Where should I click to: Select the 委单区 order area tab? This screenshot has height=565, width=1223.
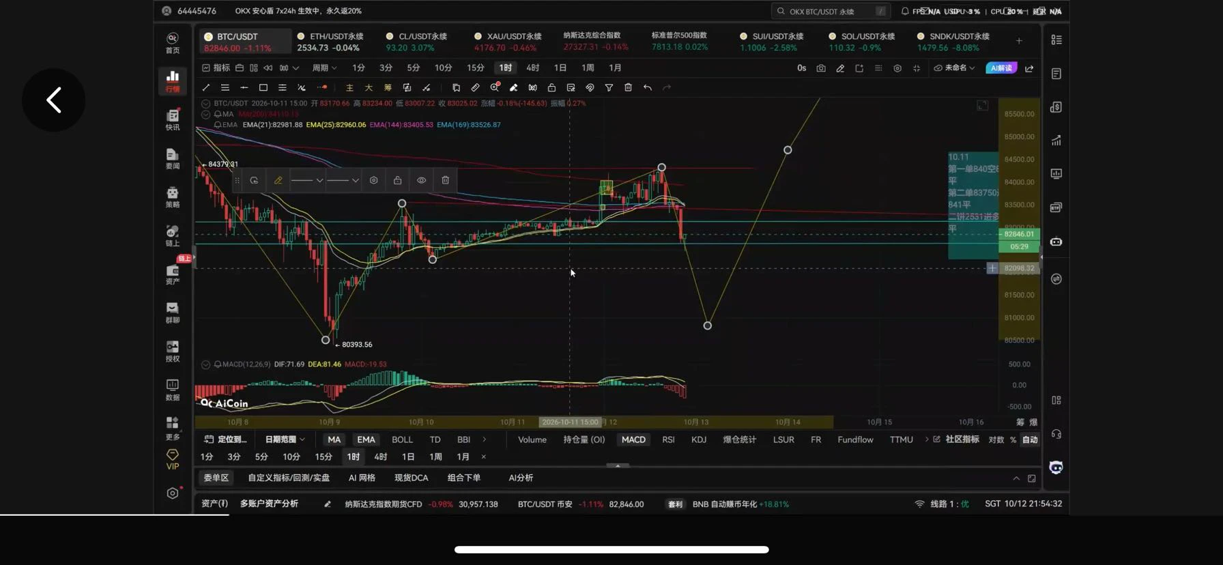click(216, 478)
